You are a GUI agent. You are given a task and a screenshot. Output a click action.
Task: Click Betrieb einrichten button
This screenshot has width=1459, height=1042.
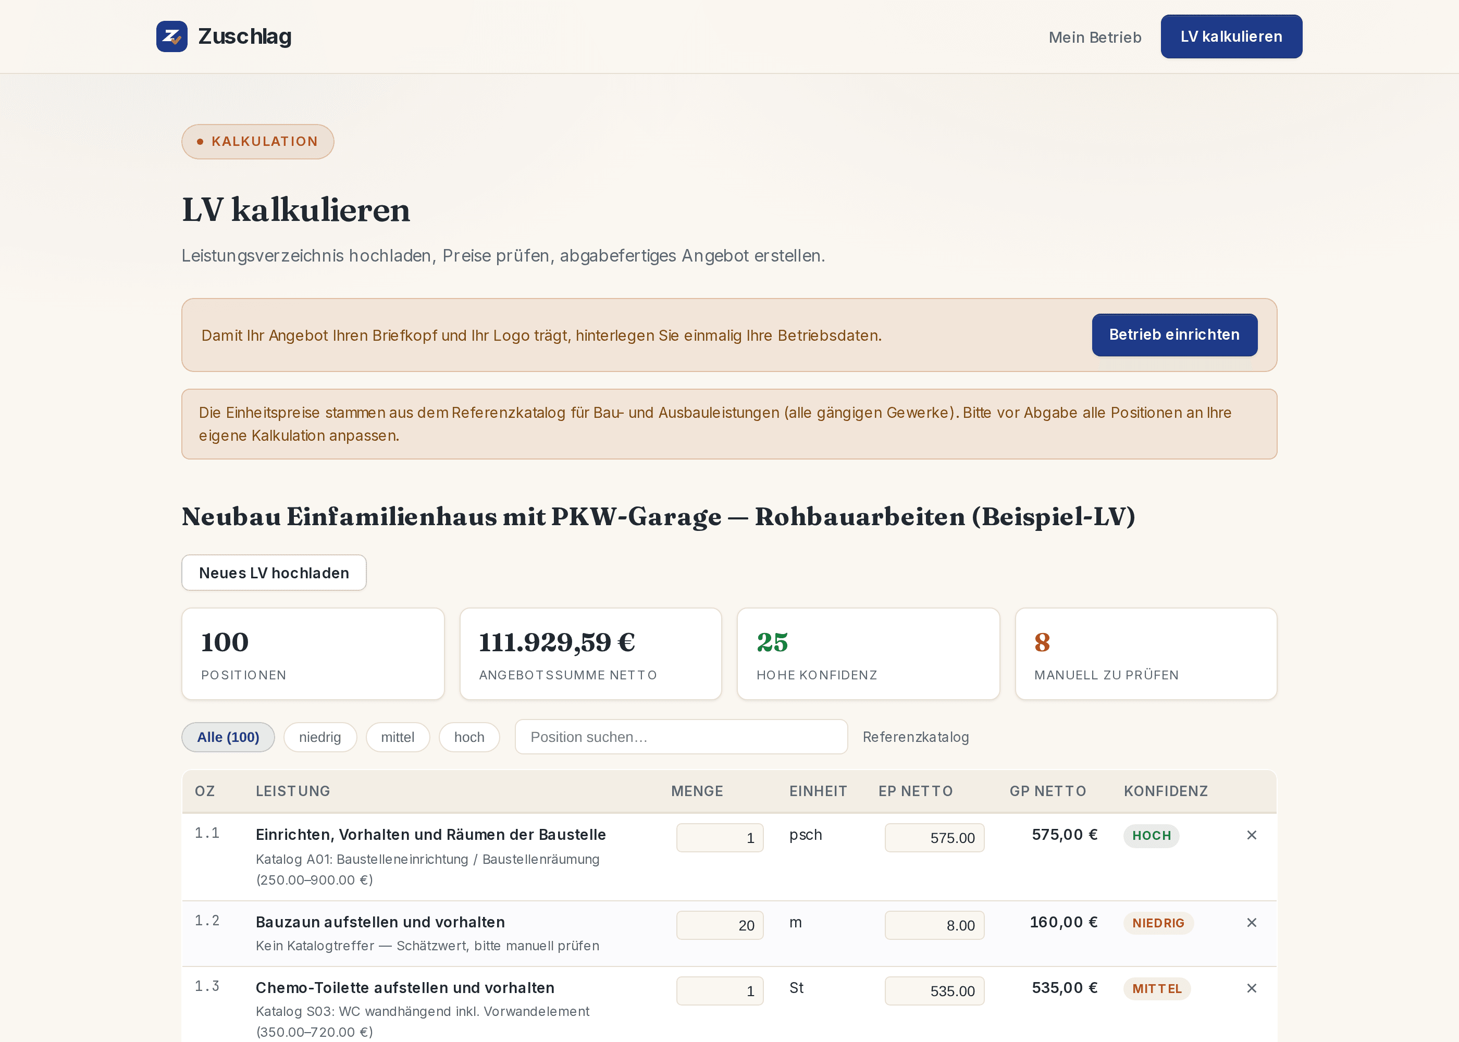pyautogui.click(x=1174, y=335)
